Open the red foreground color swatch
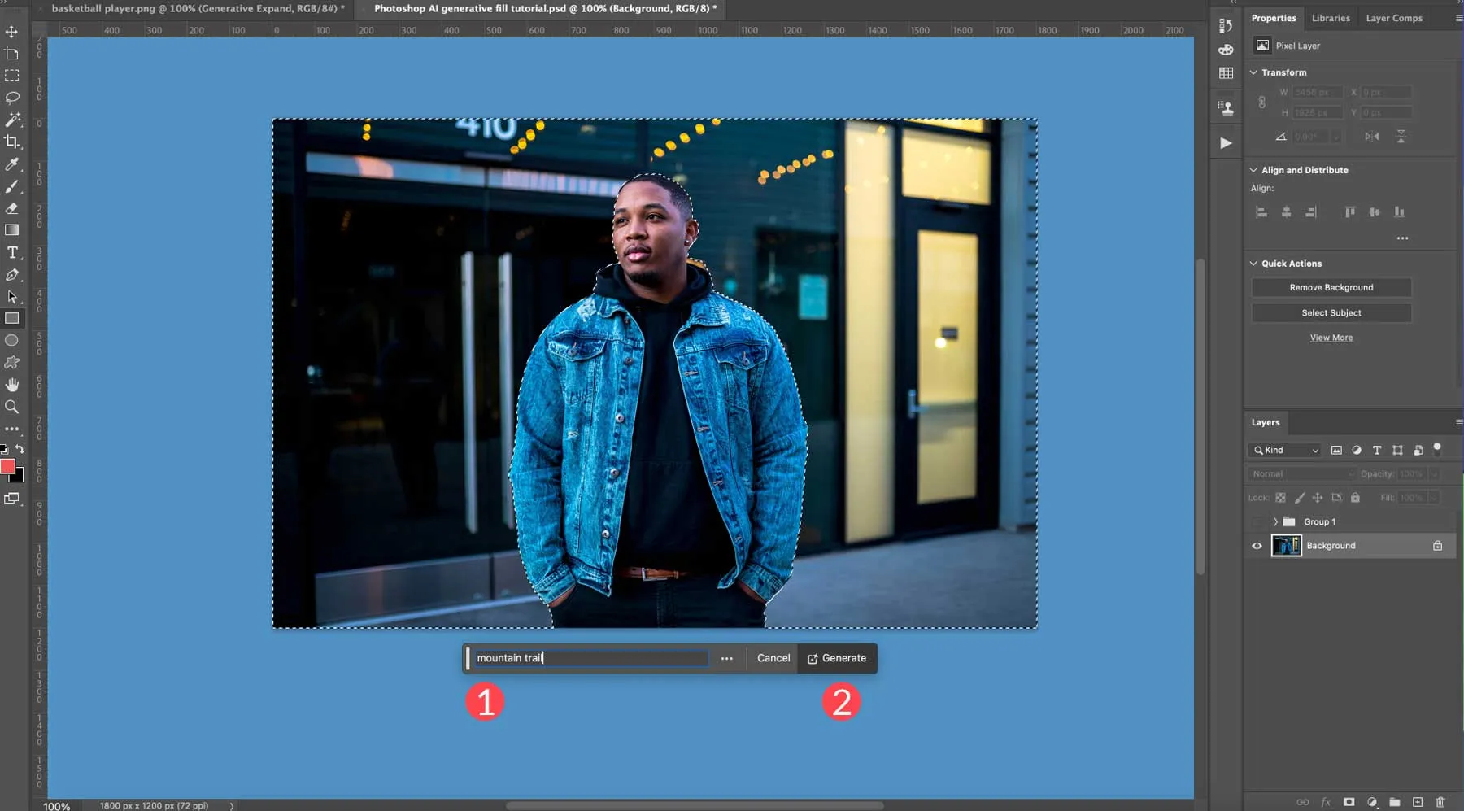Viewport: 1464px width, 811px height. 7,466
